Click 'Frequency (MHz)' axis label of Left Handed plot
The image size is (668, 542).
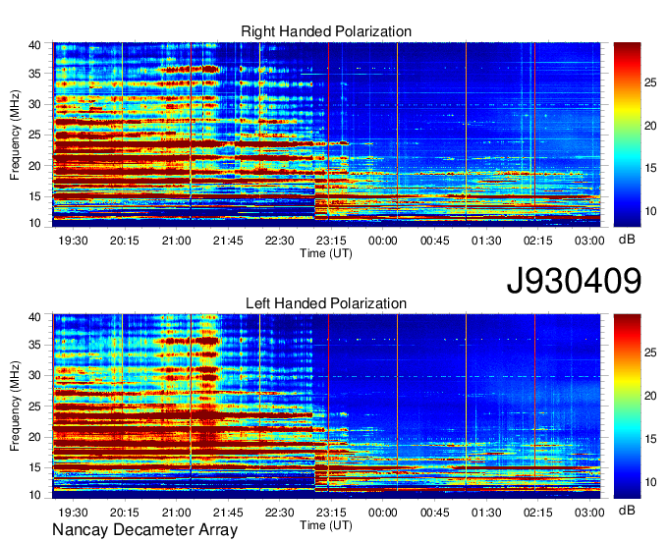pos(15,406)
